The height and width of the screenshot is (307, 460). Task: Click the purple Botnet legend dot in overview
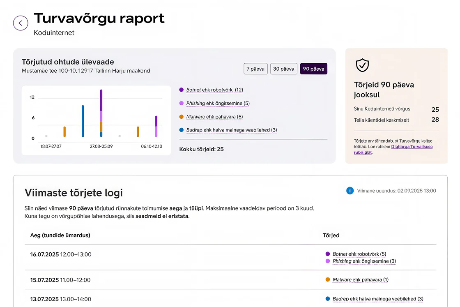(181, 90)
